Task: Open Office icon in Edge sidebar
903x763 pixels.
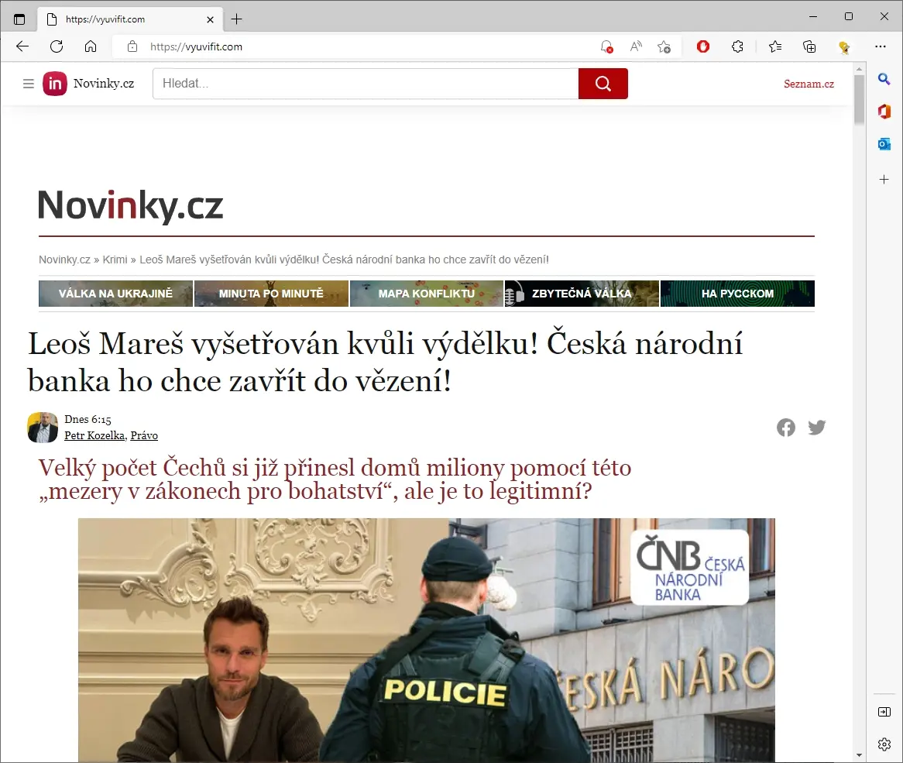Action: coord(884,111)
